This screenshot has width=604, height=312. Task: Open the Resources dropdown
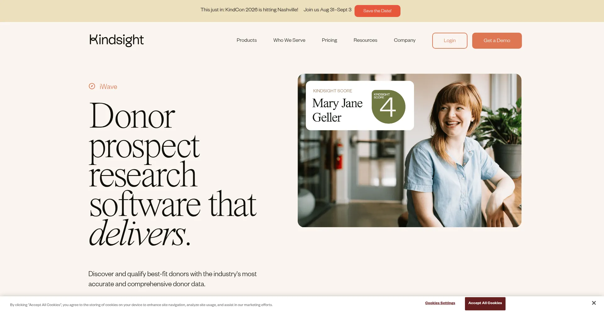(365, 40)
